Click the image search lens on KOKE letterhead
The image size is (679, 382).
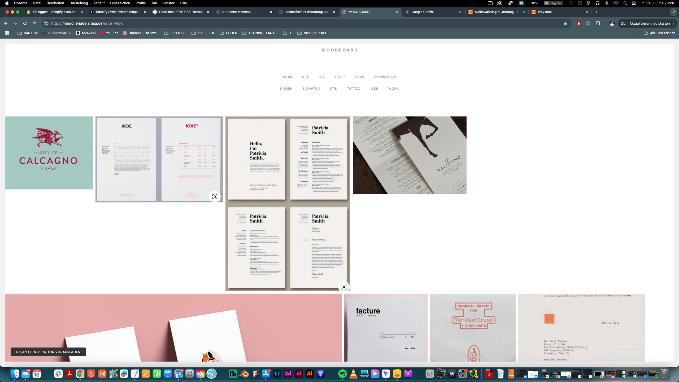click(x=215, y=197)
